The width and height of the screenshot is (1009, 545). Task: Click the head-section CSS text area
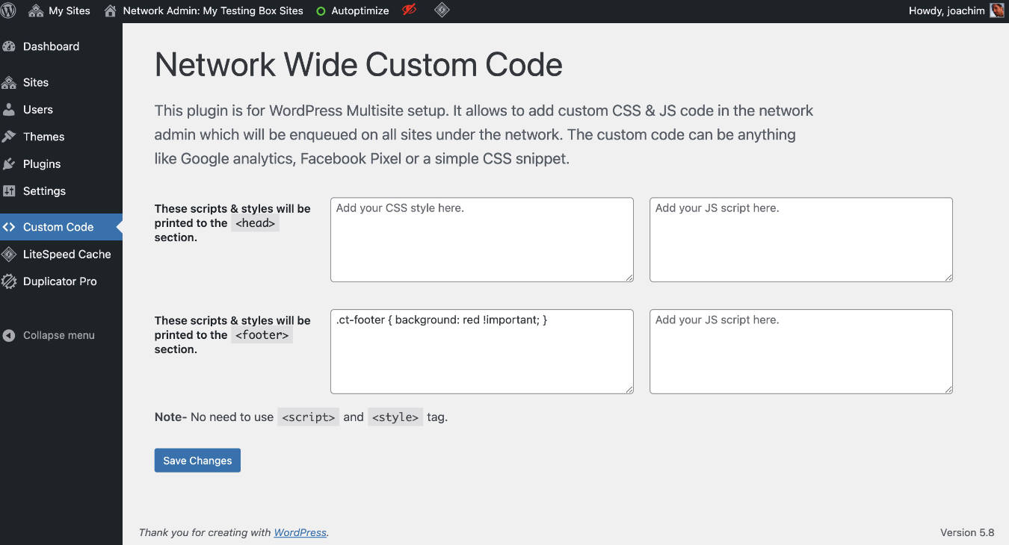[481, 239]
